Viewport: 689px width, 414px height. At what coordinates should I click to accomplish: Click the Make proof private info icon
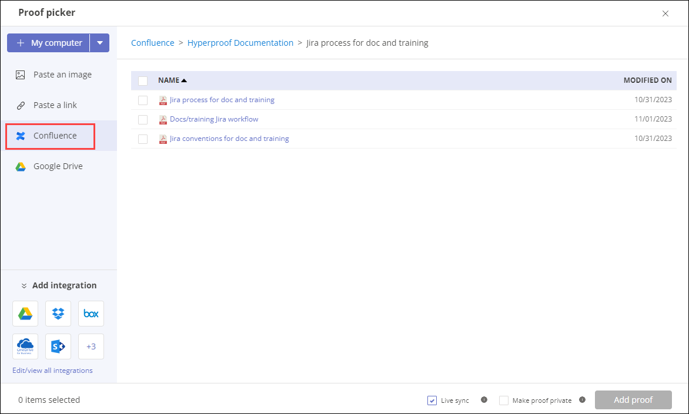(x=582, y=400)
